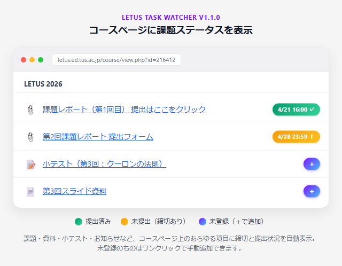Click the yellow minimize dot in mock browser
This screenshot has height=266, width=342.
(32, 60)
